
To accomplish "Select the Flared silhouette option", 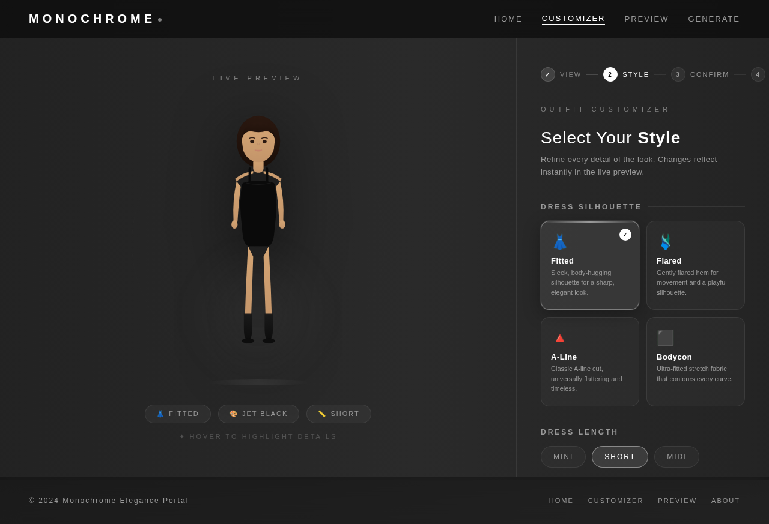I will pyautogui.click(x=695, y=265).
